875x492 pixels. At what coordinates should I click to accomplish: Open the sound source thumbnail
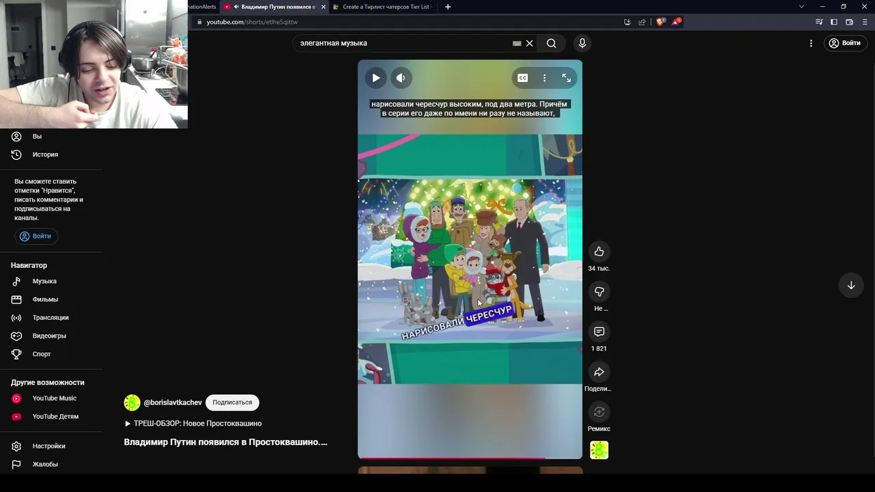coord(599,450)
